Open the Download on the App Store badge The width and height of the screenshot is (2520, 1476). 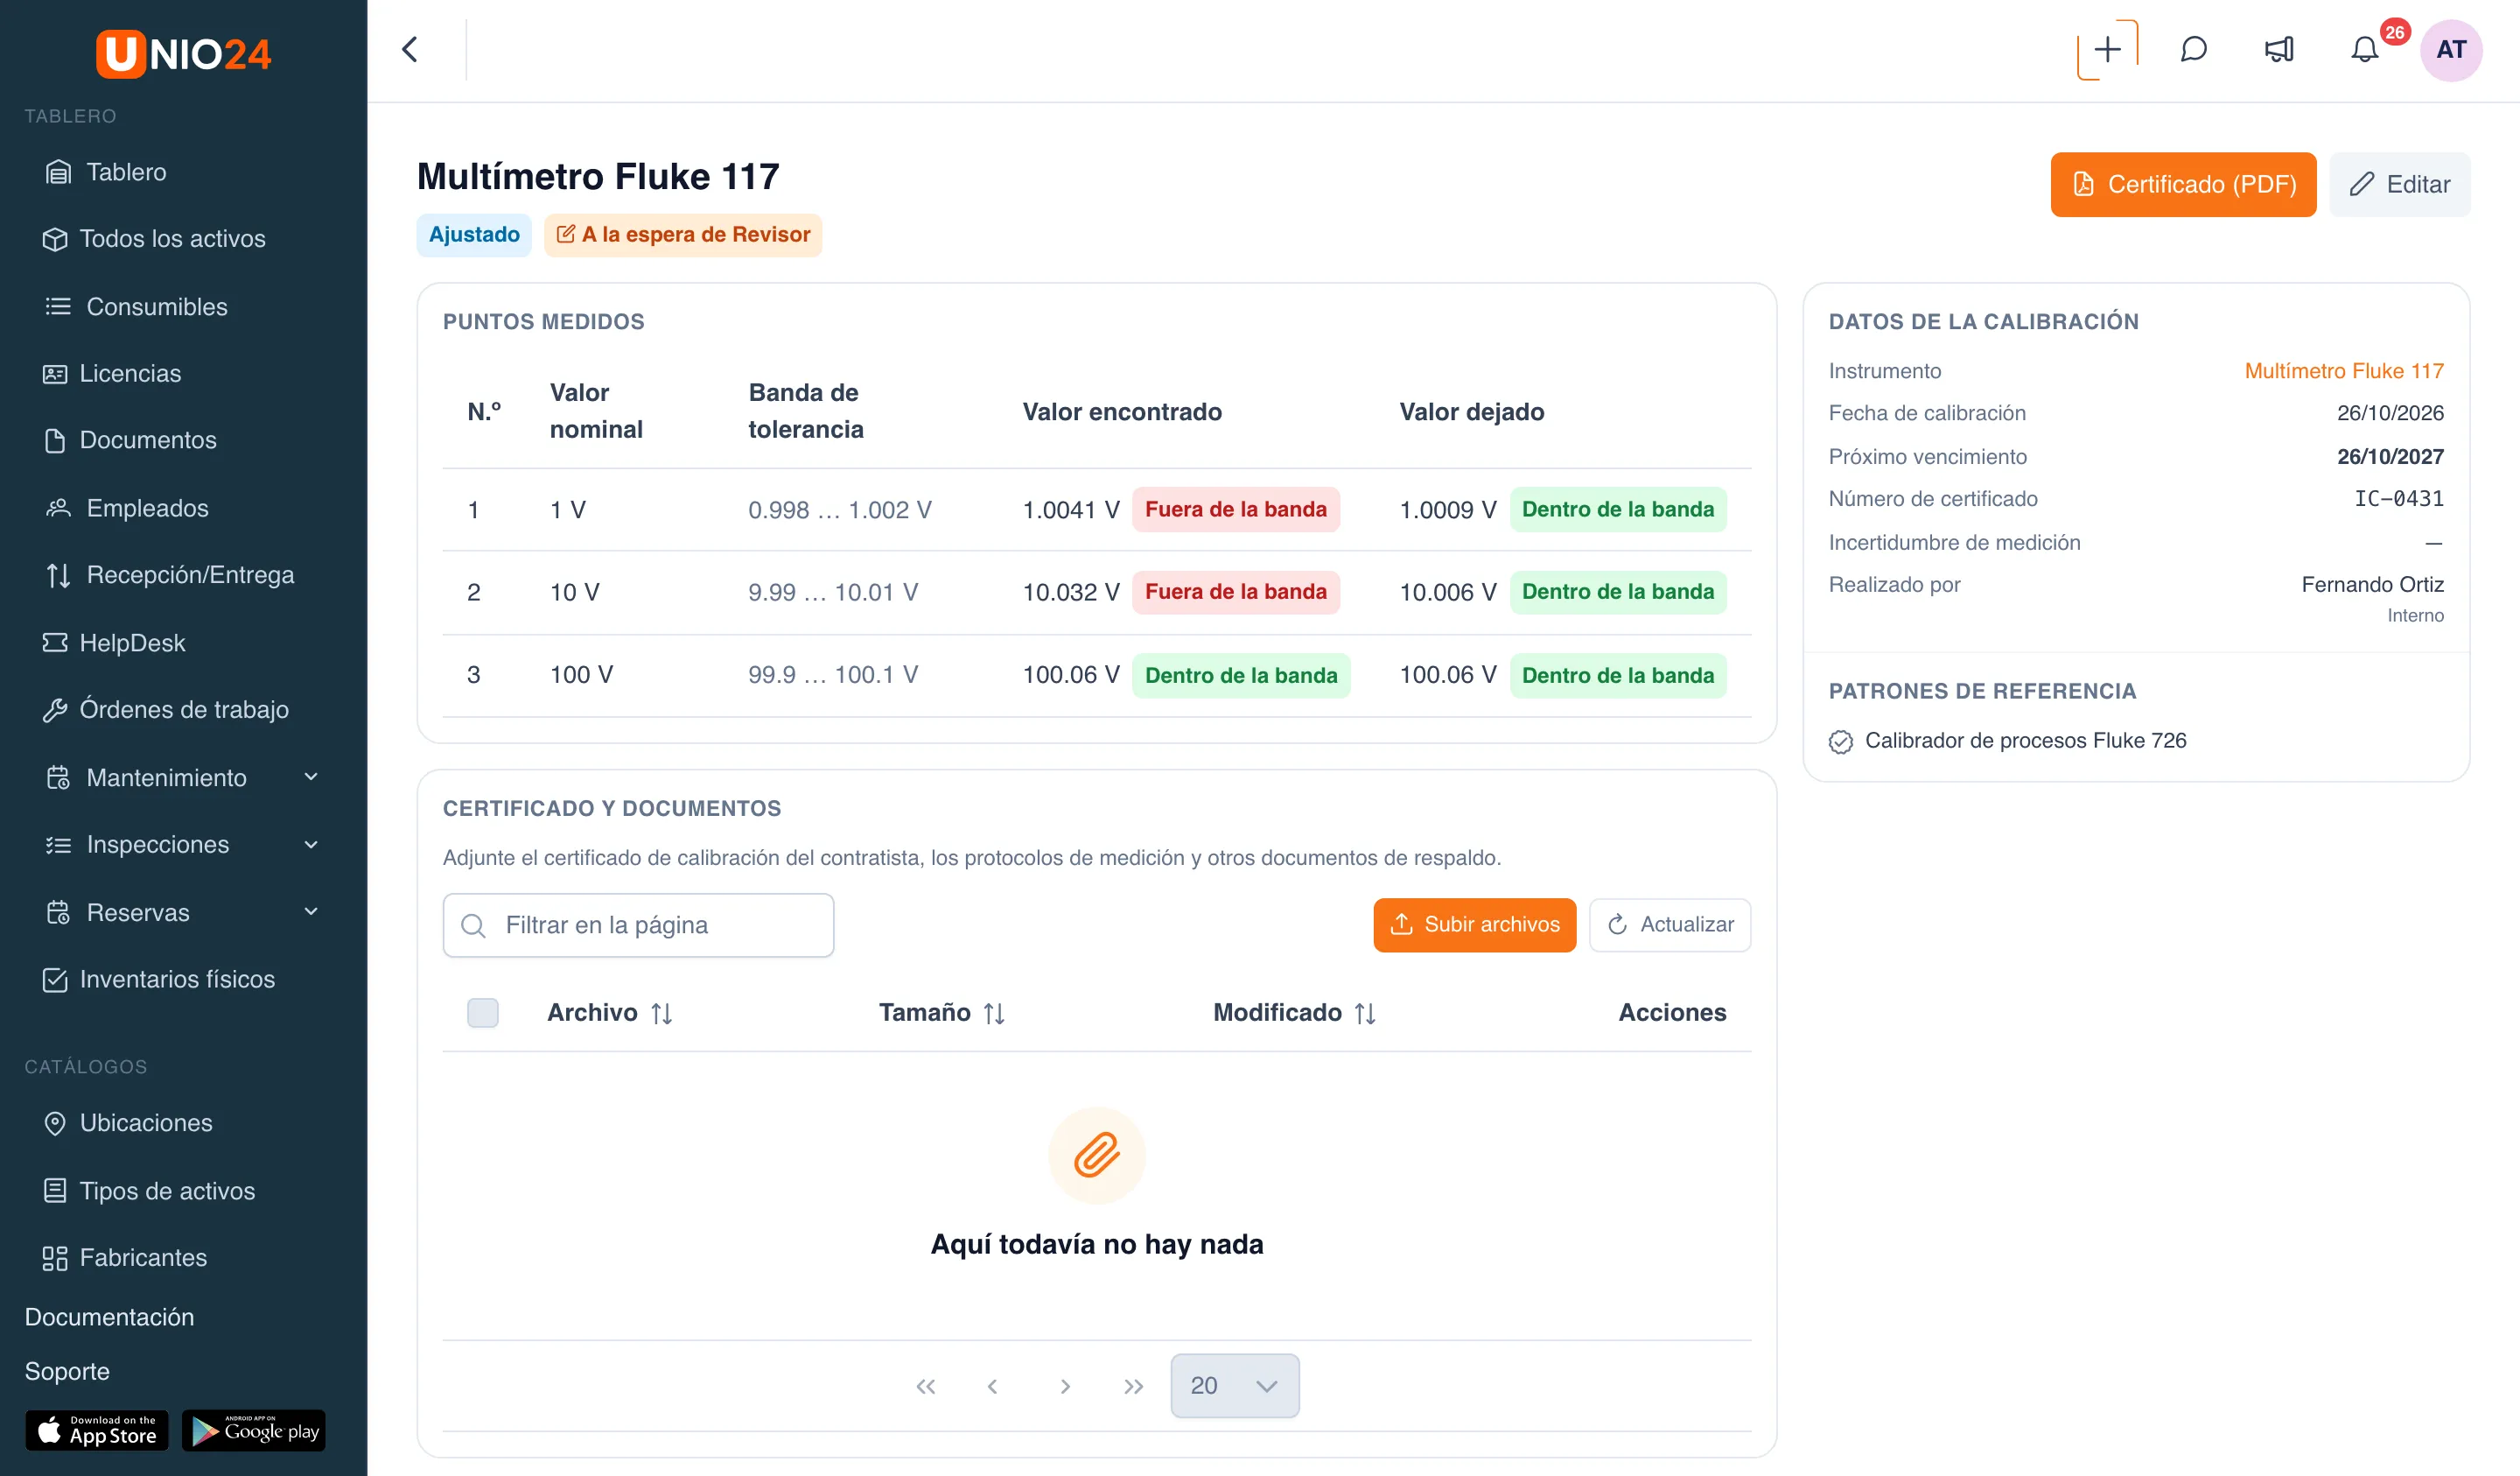pyautogui.click(x=97, y=1431)
